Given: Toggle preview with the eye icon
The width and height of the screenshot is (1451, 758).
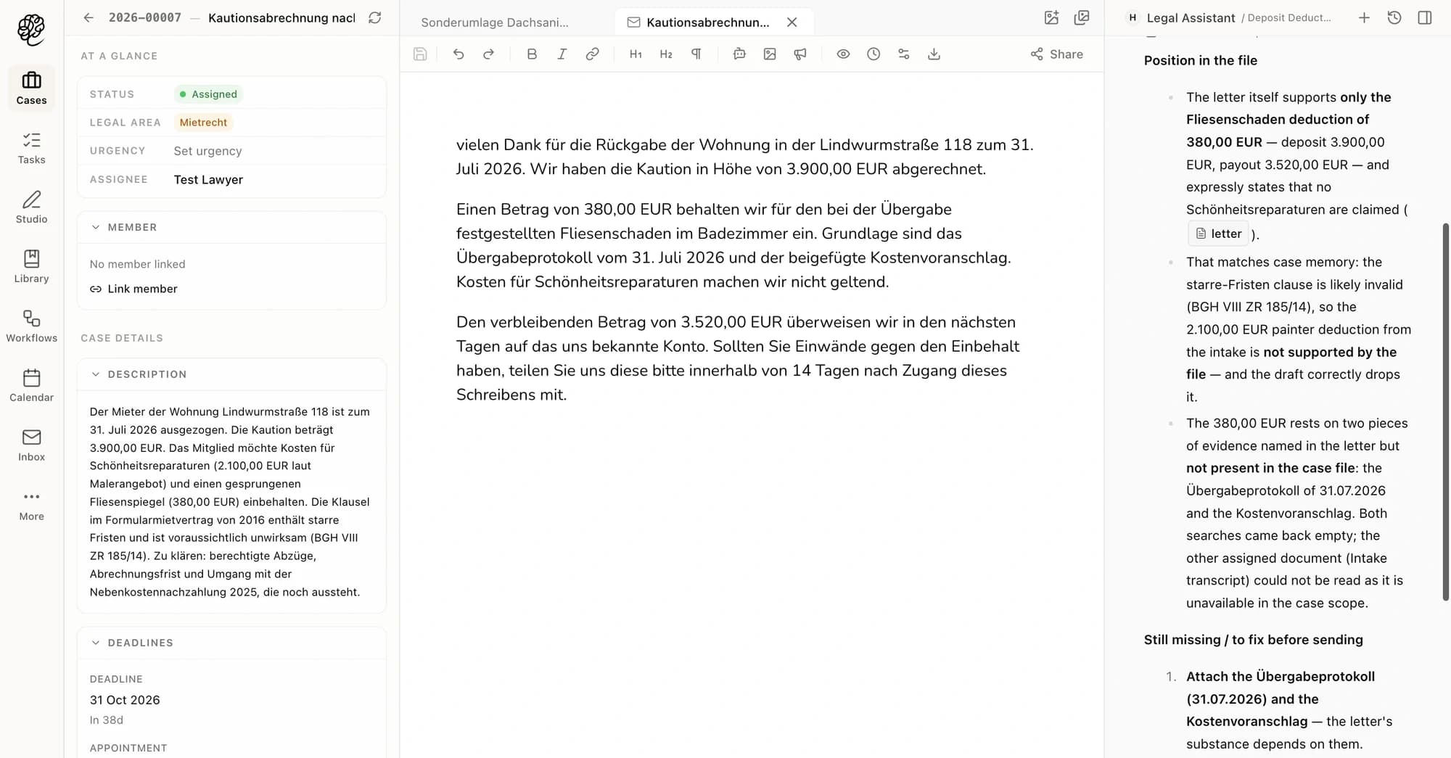Looking at the screenshot, I should [x=843, y=54].
